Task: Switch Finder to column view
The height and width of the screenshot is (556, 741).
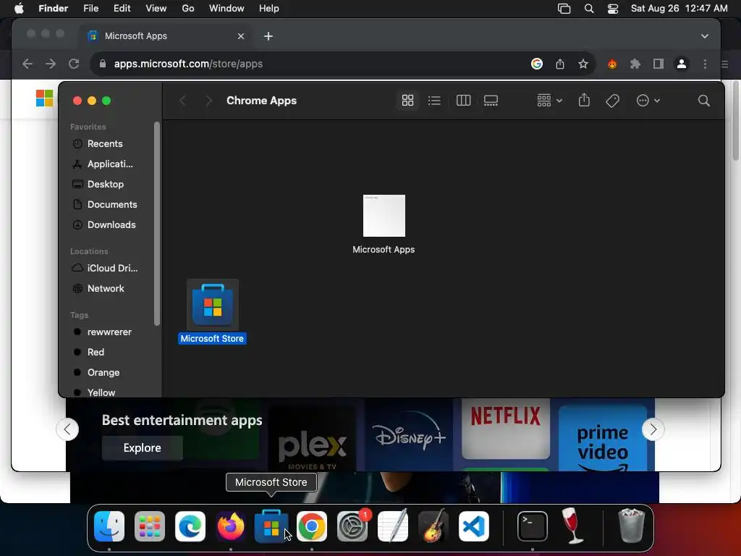Action: [x=463, y=101]
